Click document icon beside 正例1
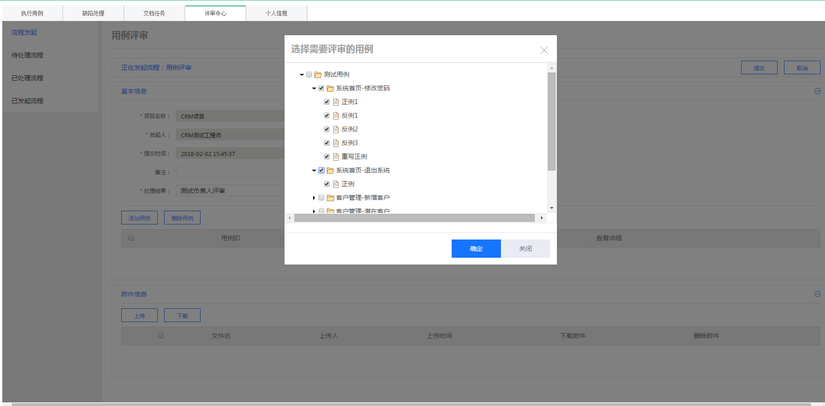825x406 pixels. pyautogui.click(x=336, y=102)
